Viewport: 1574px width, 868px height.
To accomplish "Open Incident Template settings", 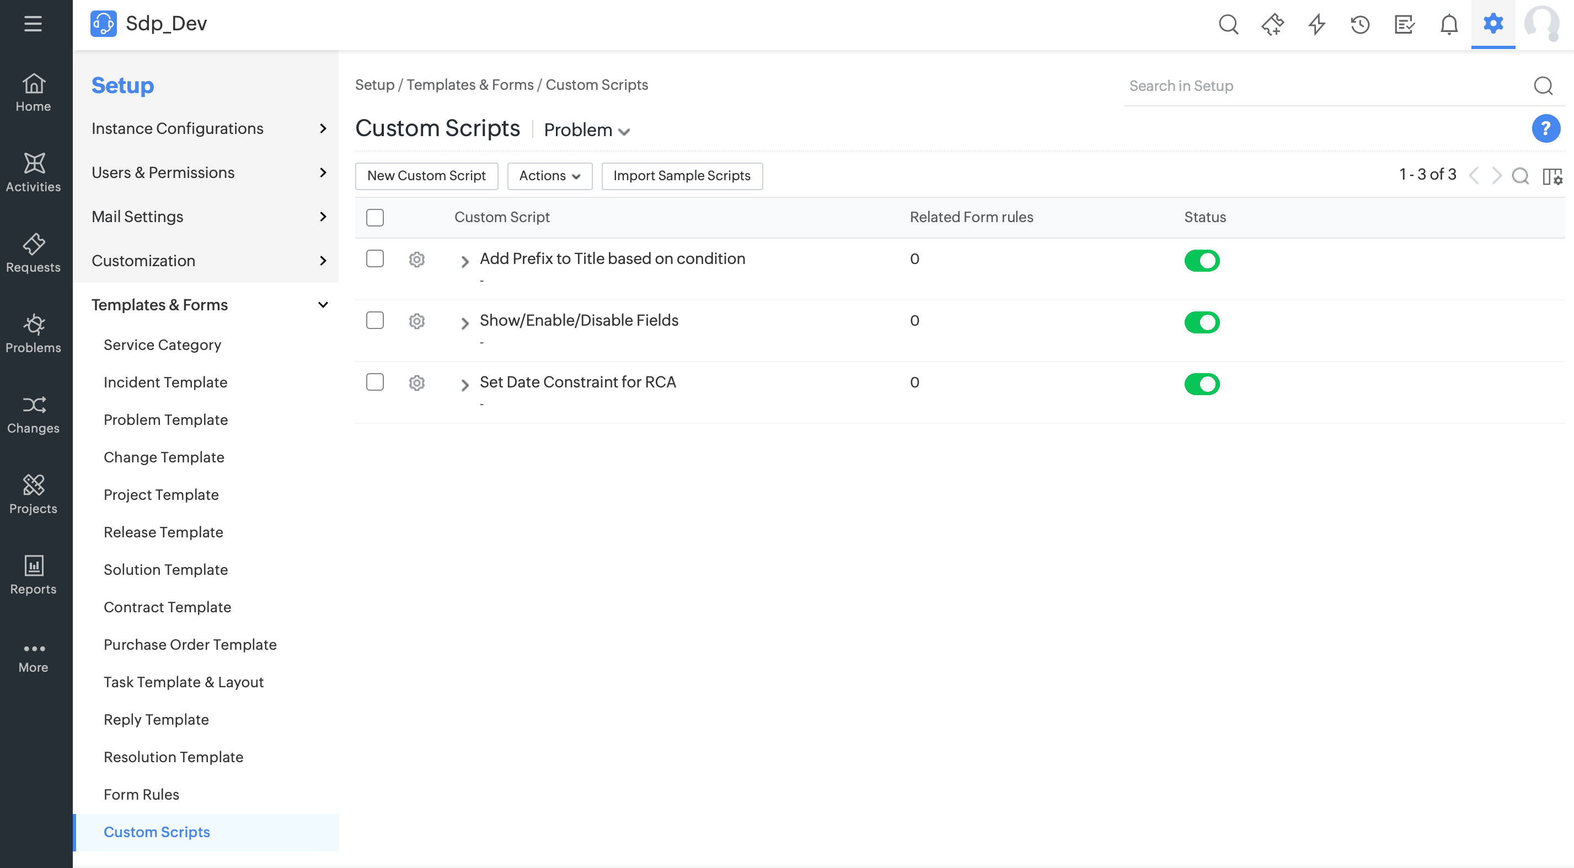I will coord(165,382).
